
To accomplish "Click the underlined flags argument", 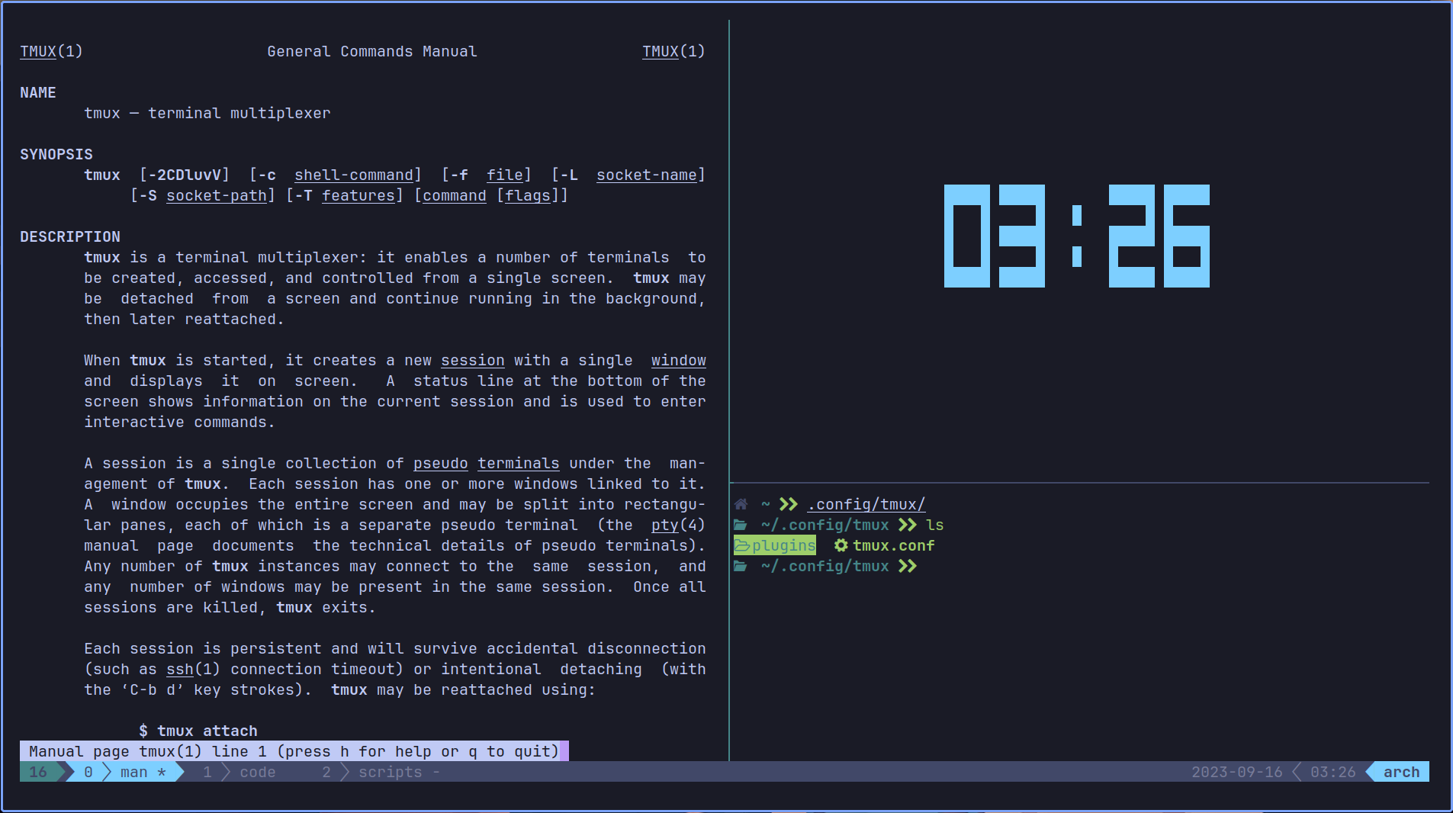I will [x=528, y=195].
